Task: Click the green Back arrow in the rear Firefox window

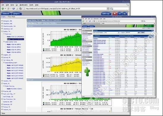Action: point(3,9)
